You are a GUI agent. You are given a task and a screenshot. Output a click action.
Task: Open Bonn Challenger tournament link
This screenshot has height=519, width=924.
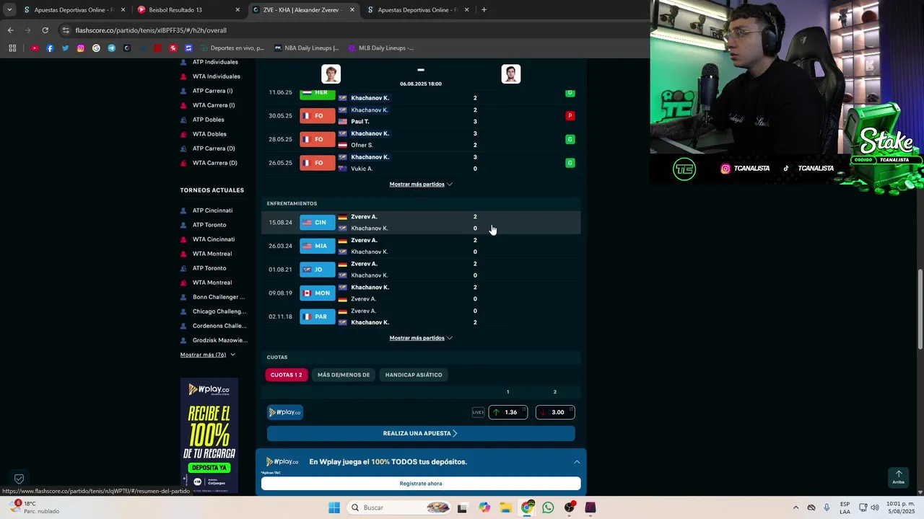point(219,297)
